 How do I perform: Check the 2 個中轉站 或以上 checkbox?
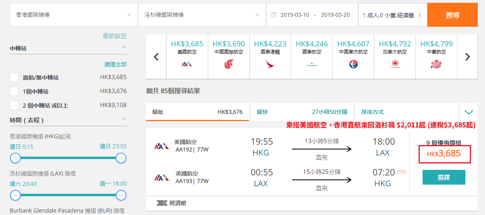[x=14, y=105]
